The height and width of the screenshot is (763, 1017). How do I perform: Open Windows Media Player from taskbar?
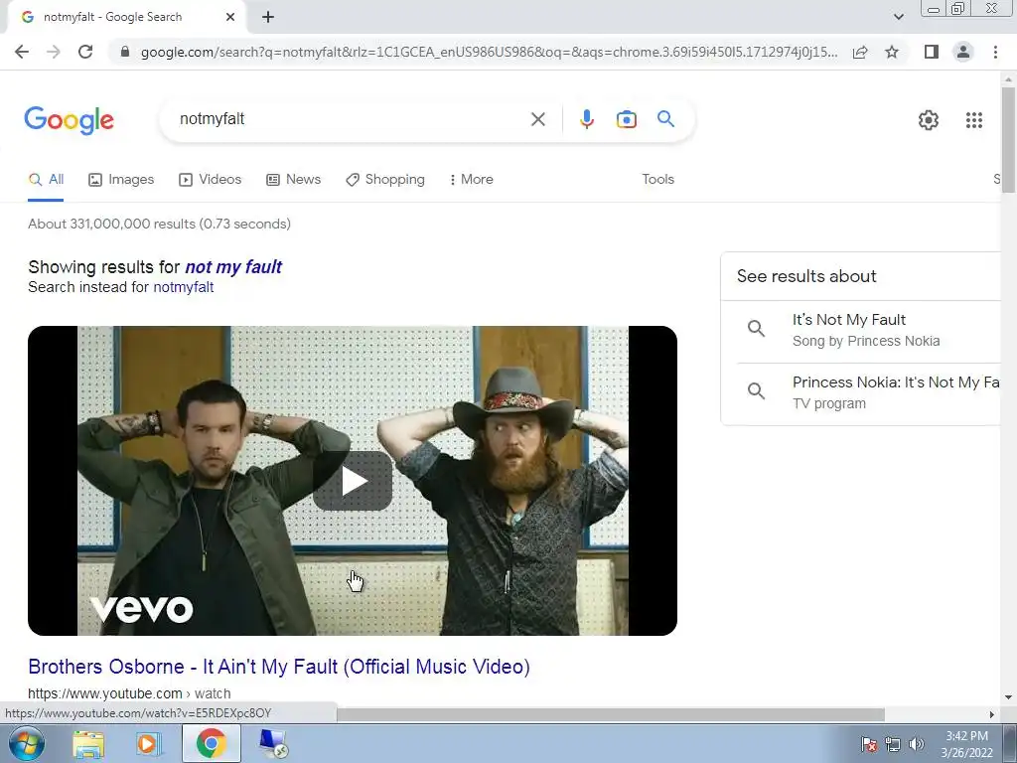click(x=149, y=743)
